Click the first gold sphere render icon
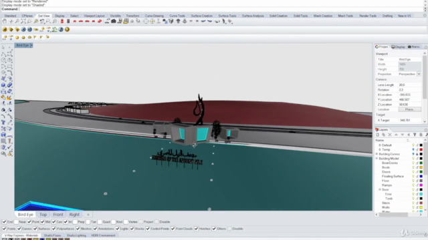The image size is (428, 240). pos(5,29)
